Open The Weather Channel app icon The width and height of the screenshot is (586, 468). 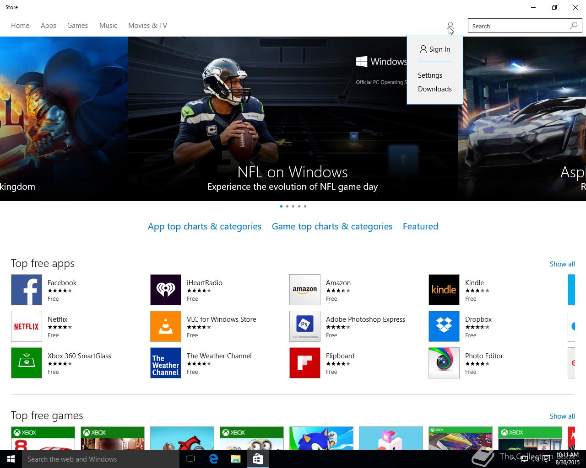[166, 363]
